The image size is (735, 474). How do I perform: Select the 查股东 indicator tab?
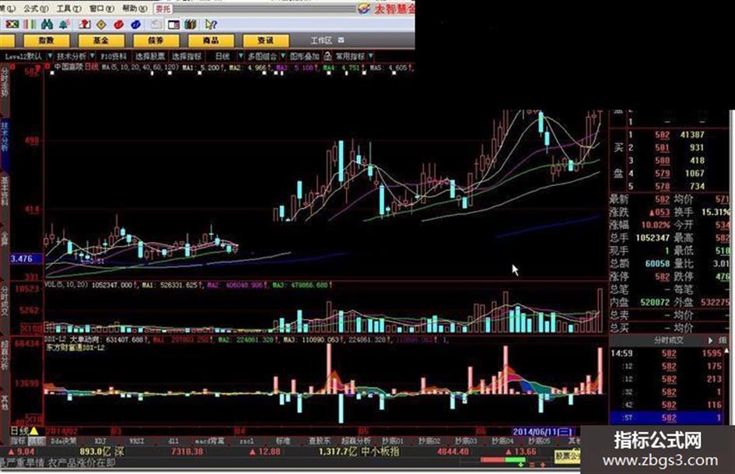click(x=319, y=441)
